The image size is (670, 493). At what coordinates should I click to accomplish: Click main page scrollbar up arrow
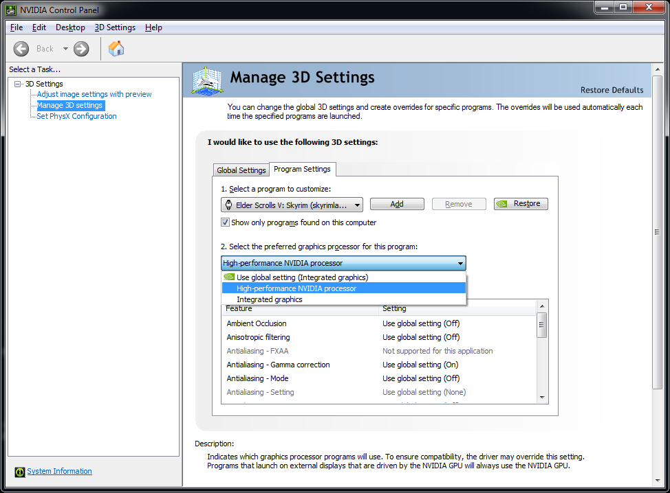coord(658,69)
